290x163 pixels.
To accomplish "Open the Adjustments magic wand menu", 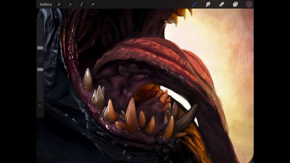I will [x=70, y=5].
